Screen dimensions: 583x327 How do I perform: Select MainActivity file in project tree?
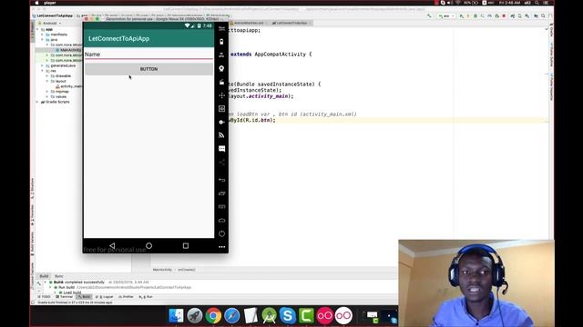coord(68,50)
